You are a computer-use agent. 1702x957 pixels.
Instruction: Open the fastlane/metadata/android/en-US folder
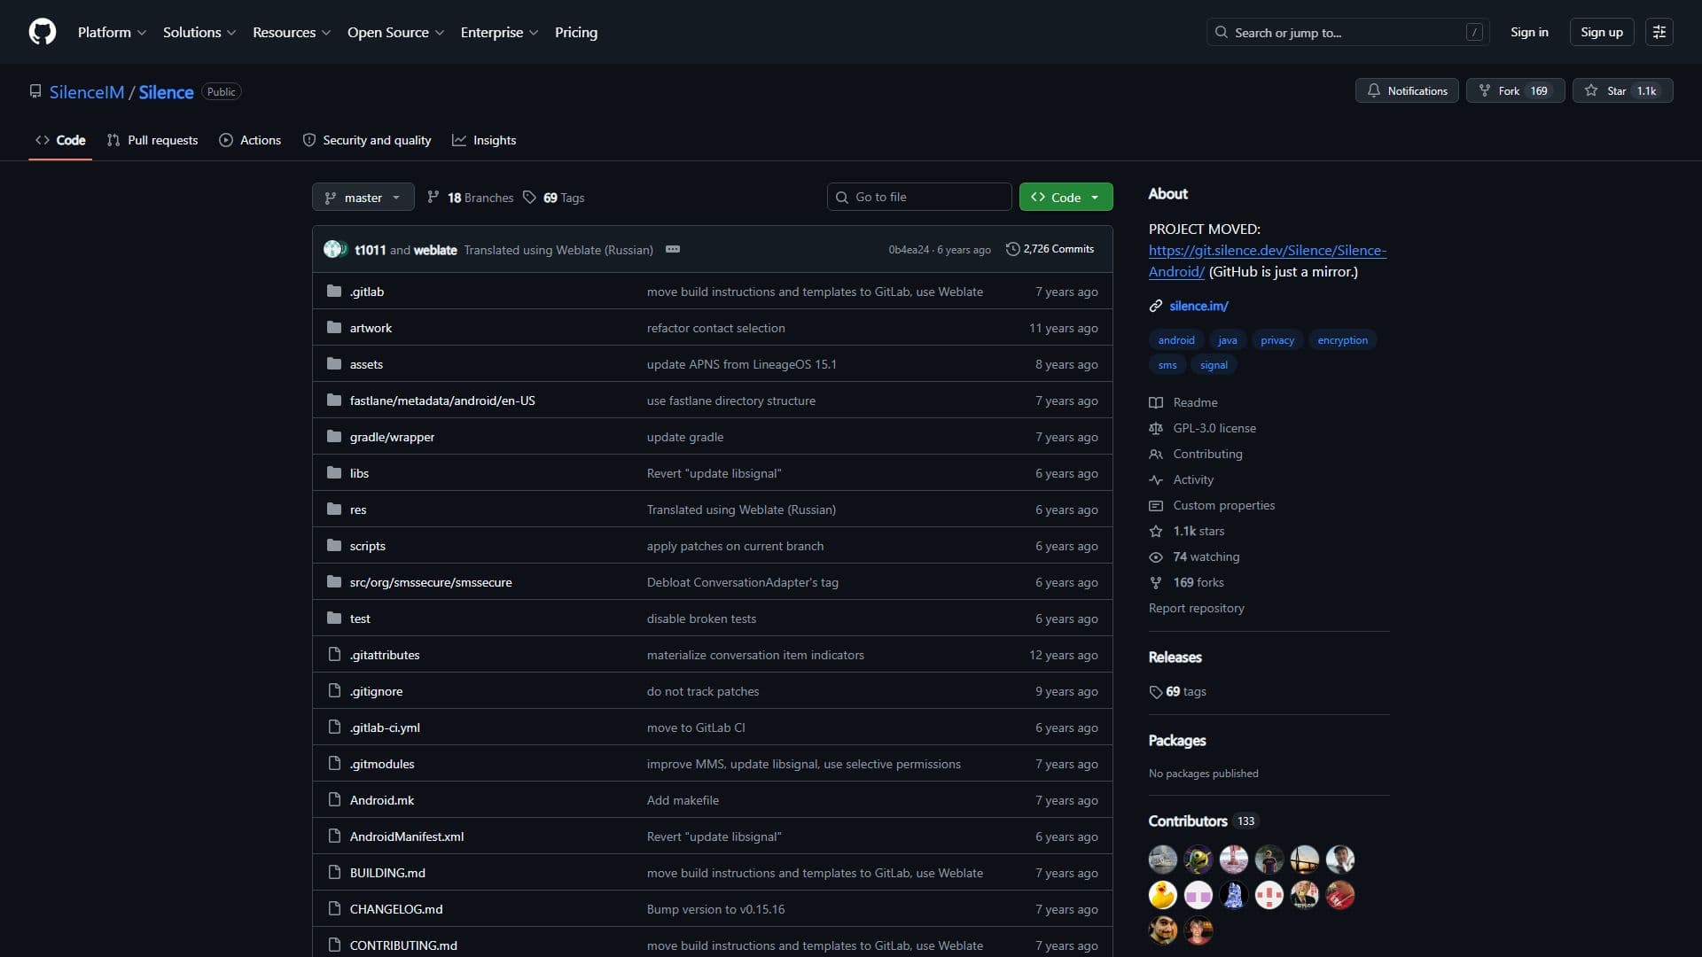pyautogui.click(x=442, y=401)
